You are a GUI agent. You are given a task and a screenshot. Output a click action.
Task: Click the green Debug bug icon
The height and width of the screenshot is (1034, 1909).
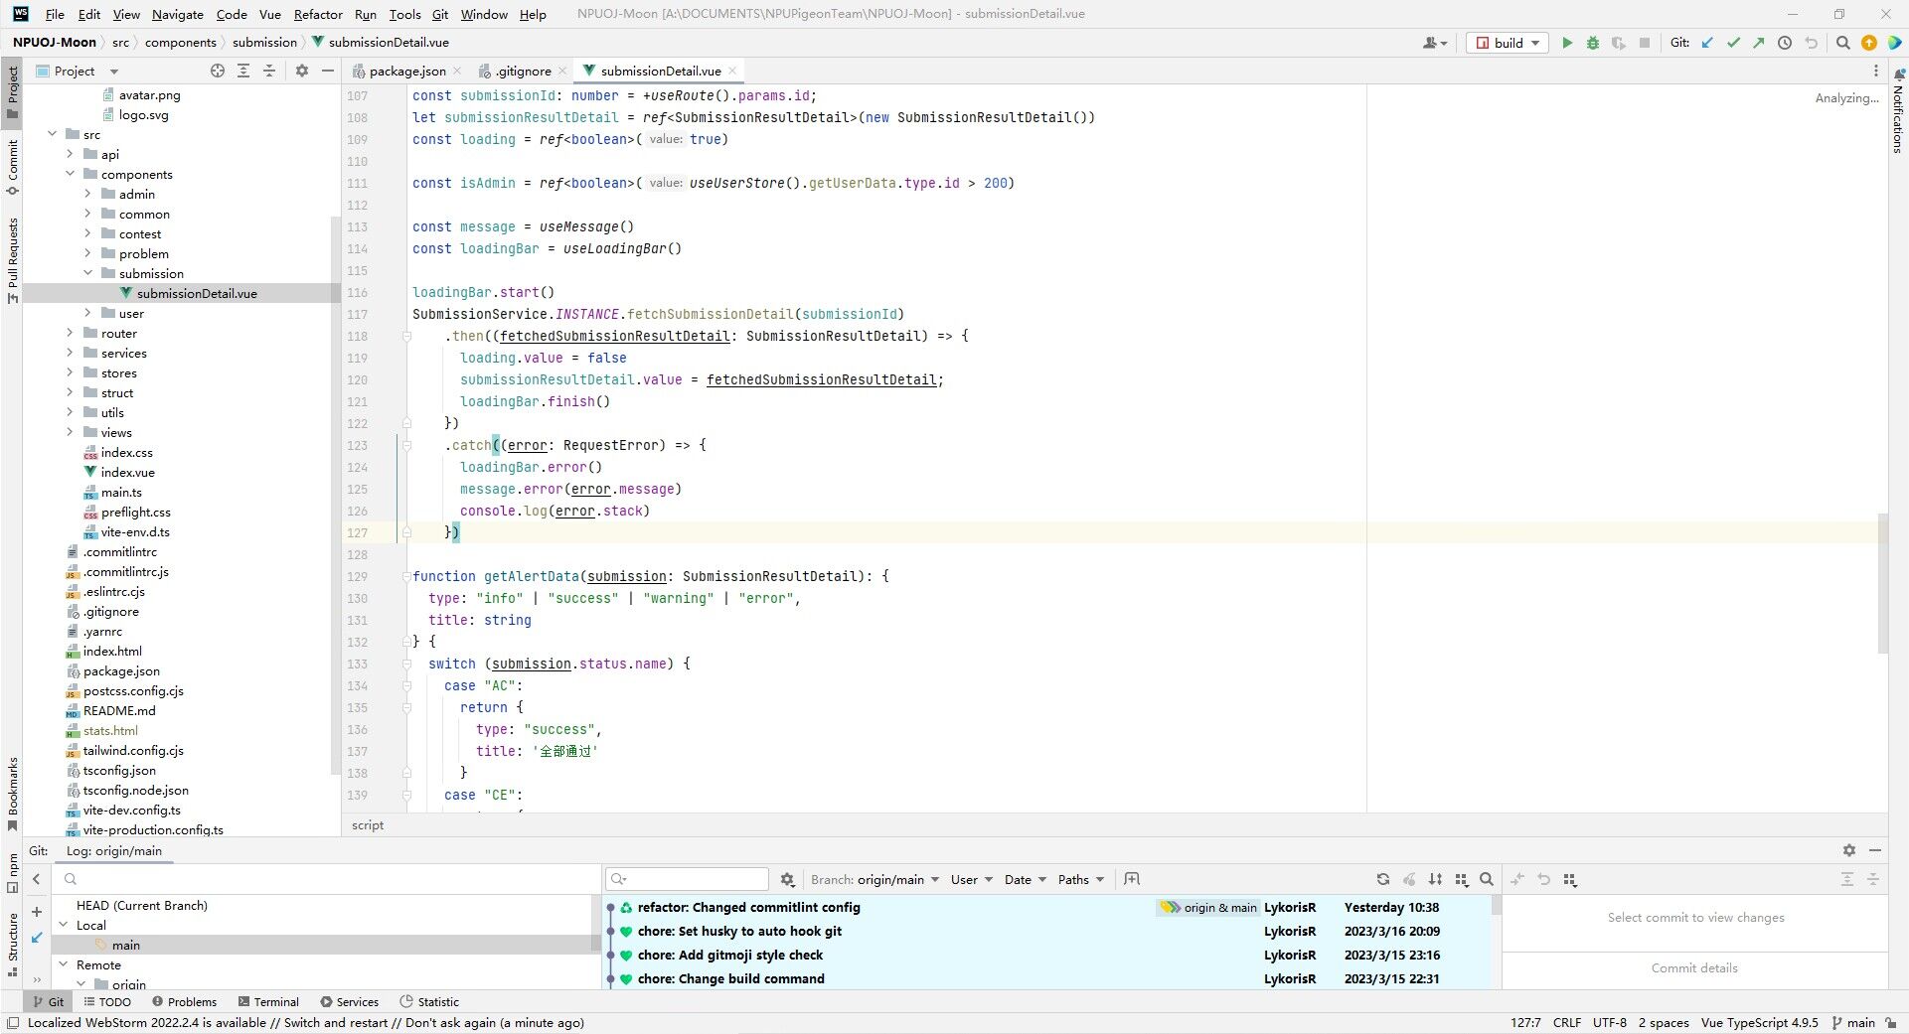1593,43
